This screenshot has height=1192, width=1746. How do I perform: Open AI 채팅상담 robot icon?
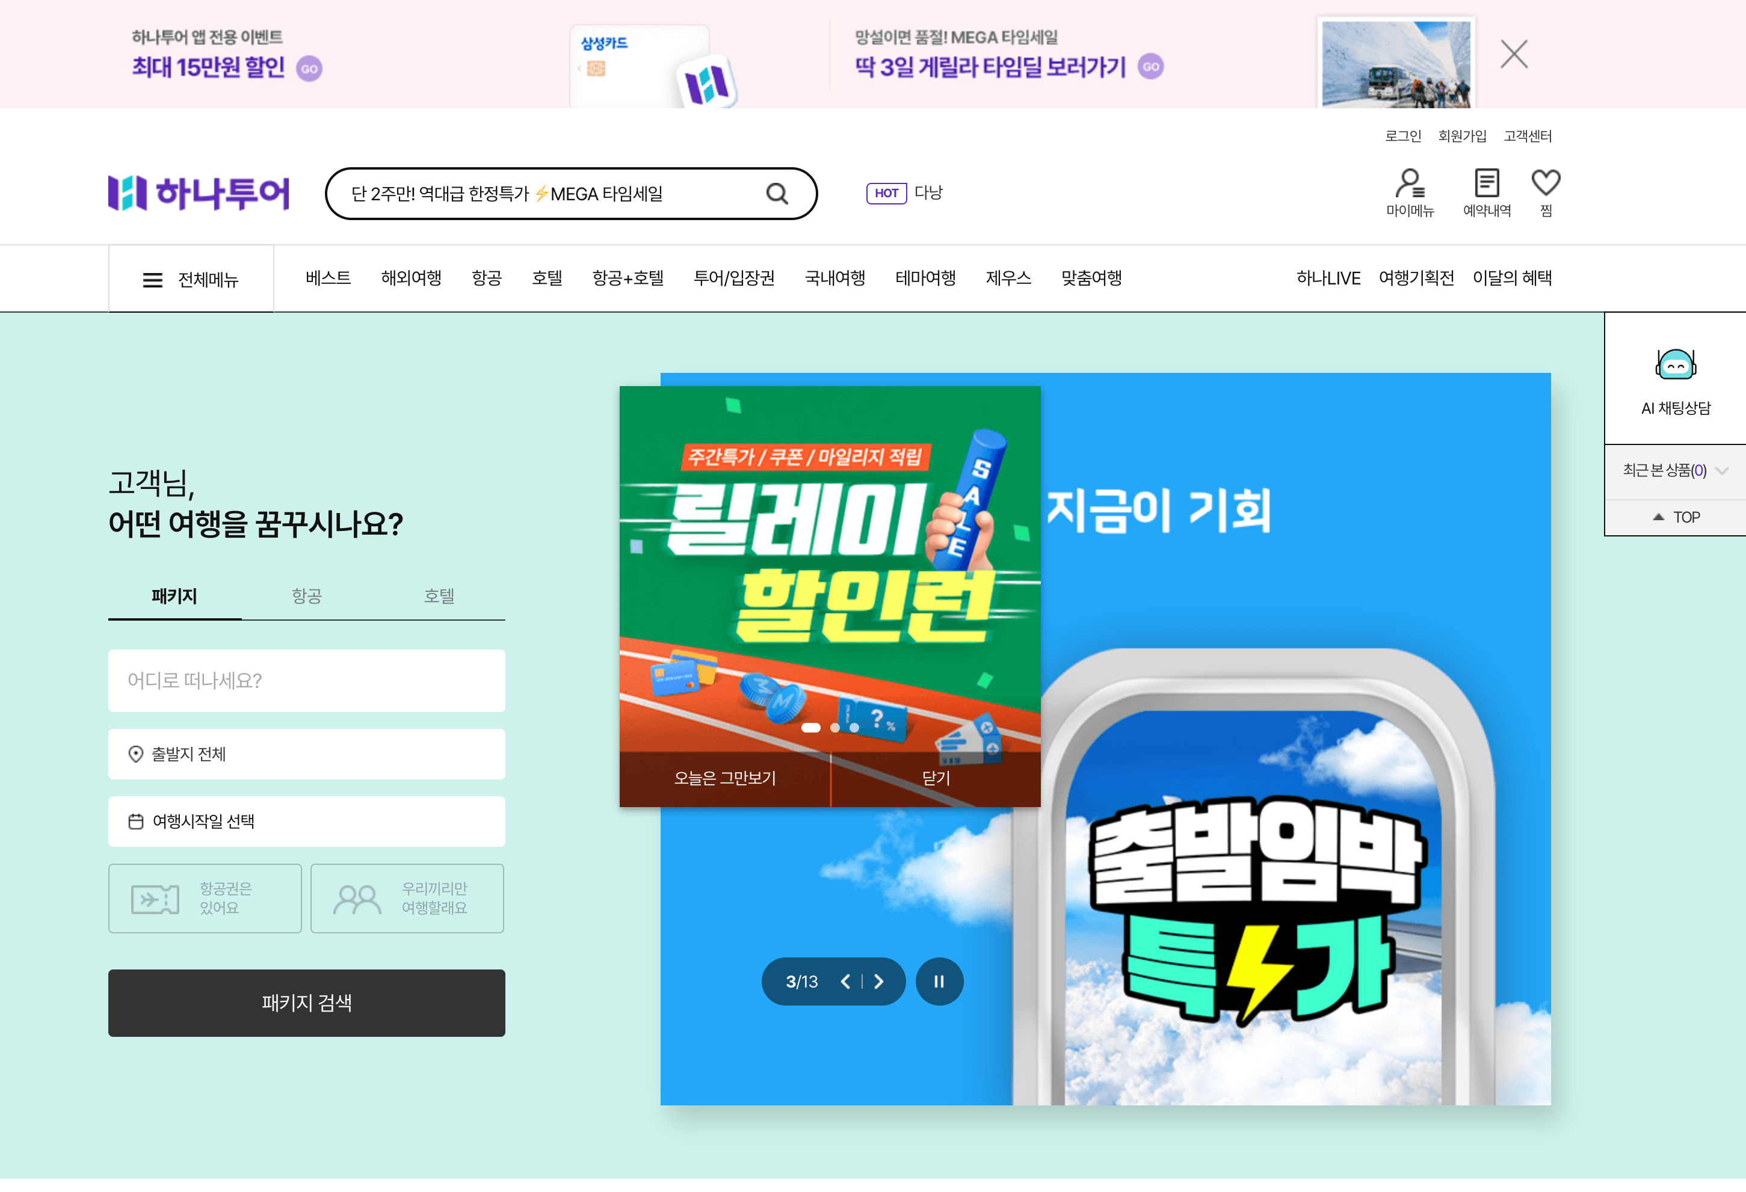(1676, 366)
